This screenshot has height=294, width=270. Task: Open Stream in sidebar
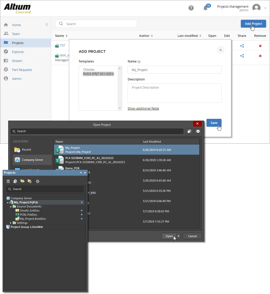pyautogui.click(x=17, y=61)
